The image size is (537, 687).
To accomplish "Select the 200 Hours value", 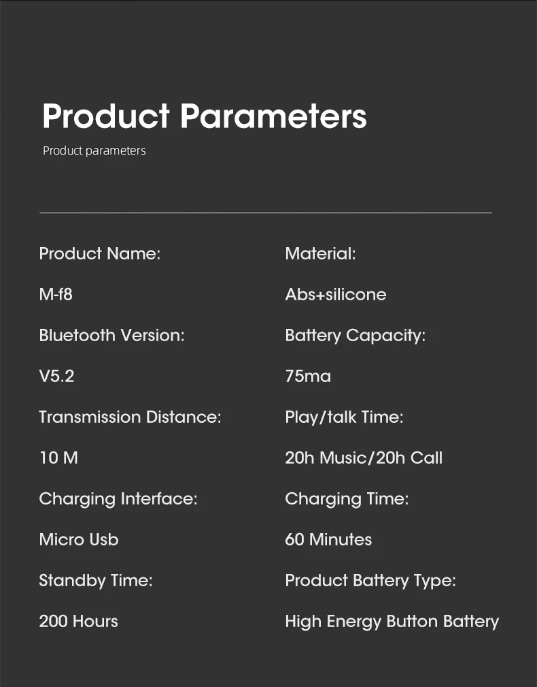I will click(x=78, y=621).
